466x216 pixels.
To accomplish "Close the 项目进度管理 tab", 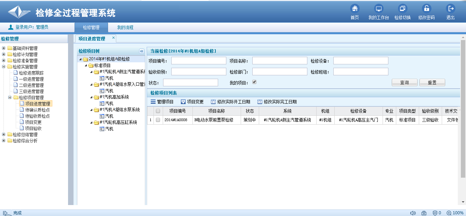I will (114, 38).
